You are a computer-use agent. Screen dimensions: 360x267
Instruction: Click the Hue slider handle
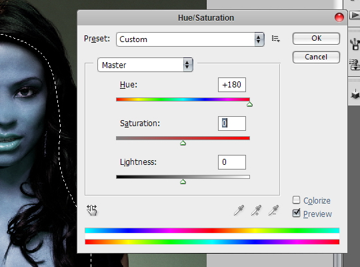click(249, 104)
